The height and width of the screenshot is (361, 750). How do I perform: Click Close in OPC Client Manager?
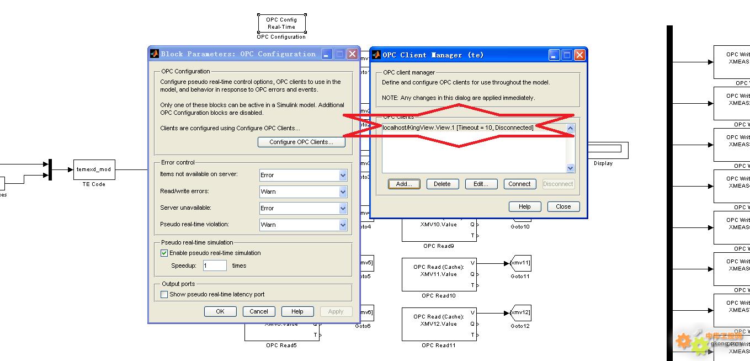pyautogui.click(x=563, y=206)
